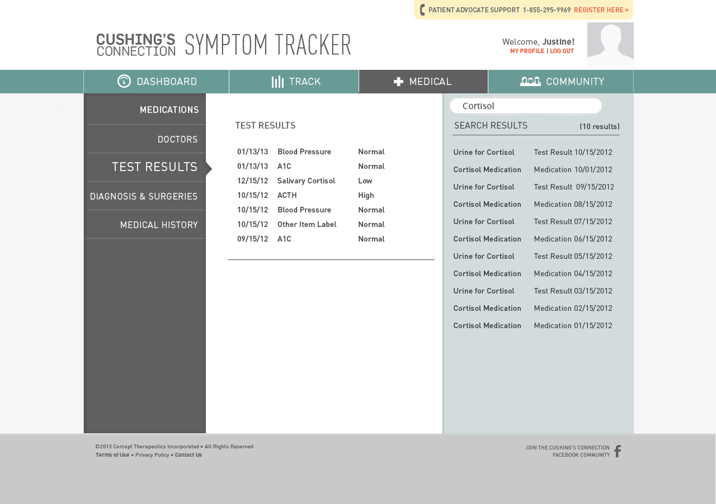Open Medications in the sidebar
The width and height of the screenshot is (716, 504).
tap(145, 109)
